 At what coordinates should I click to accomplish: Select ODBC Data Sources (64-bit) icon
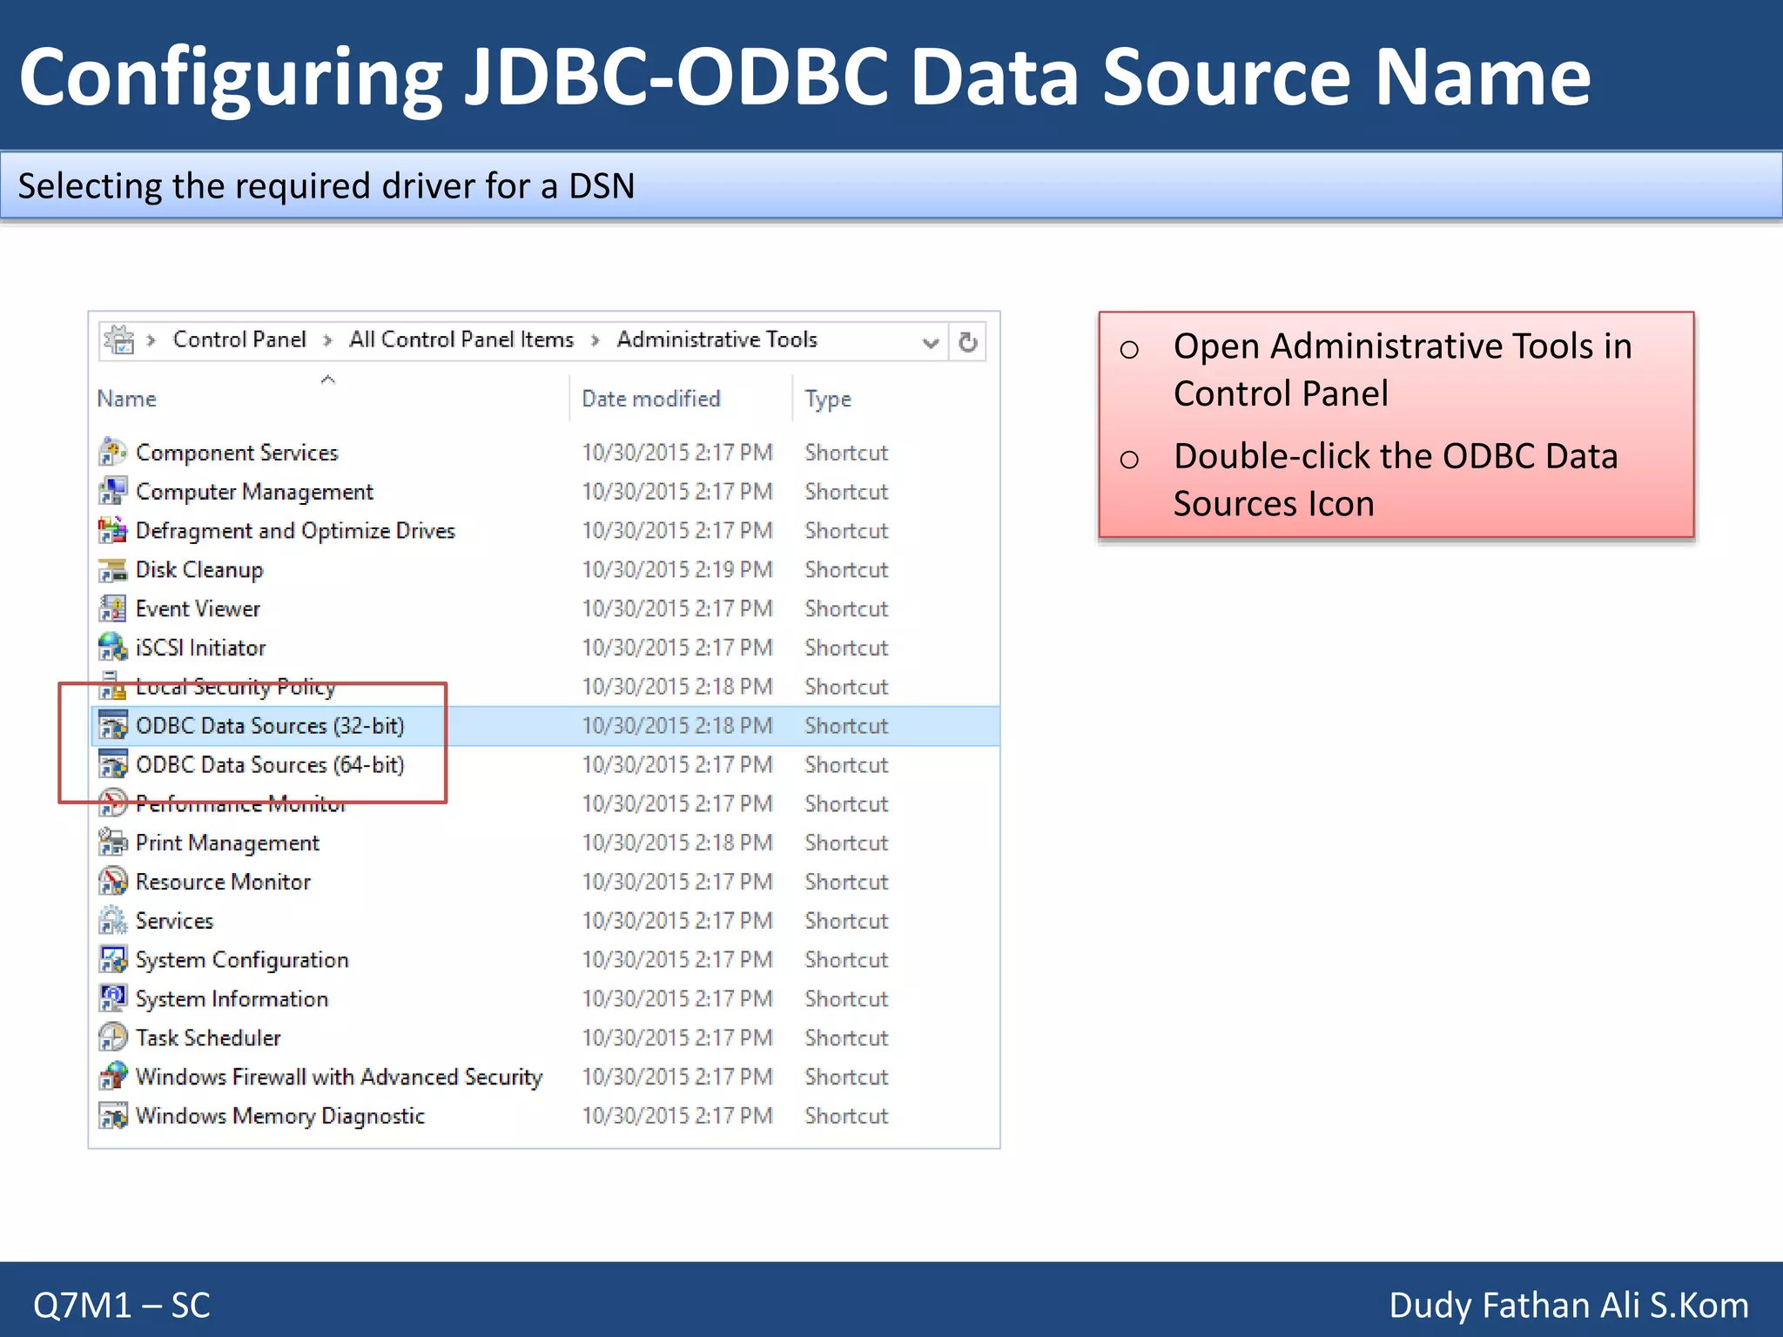tap(113, 765)
